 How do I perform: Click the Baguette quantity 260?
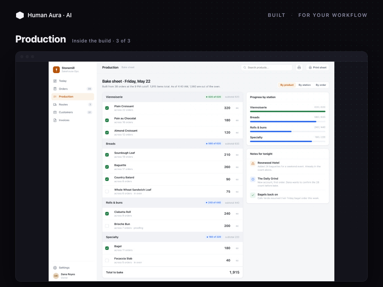pyautogui.click(x=227, y=167)
